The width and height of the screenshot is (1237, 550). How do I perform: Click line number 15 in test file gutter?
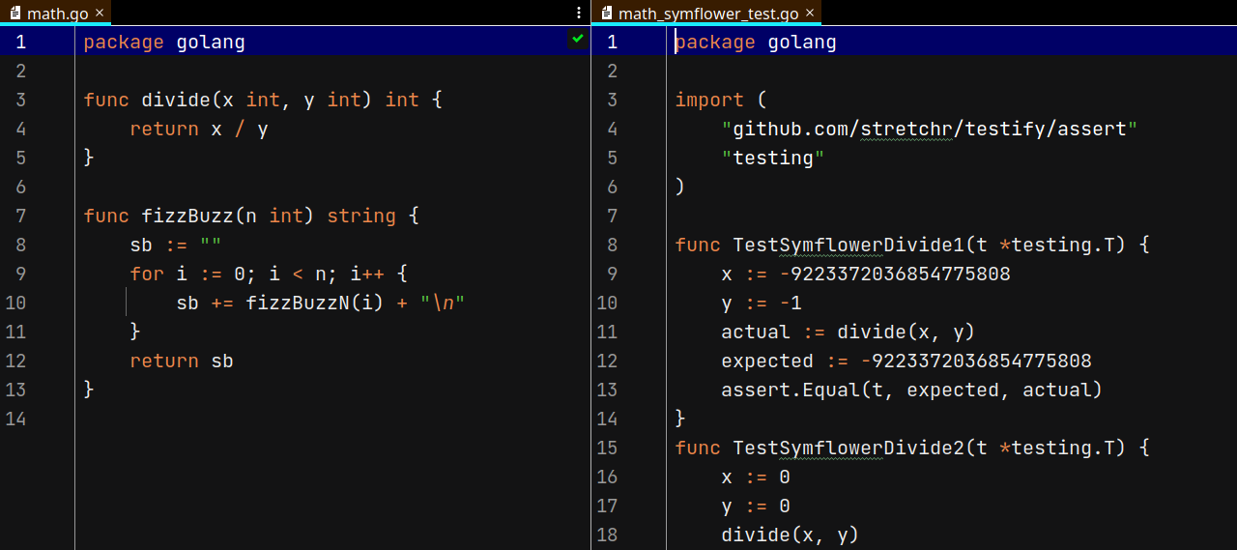607,448
